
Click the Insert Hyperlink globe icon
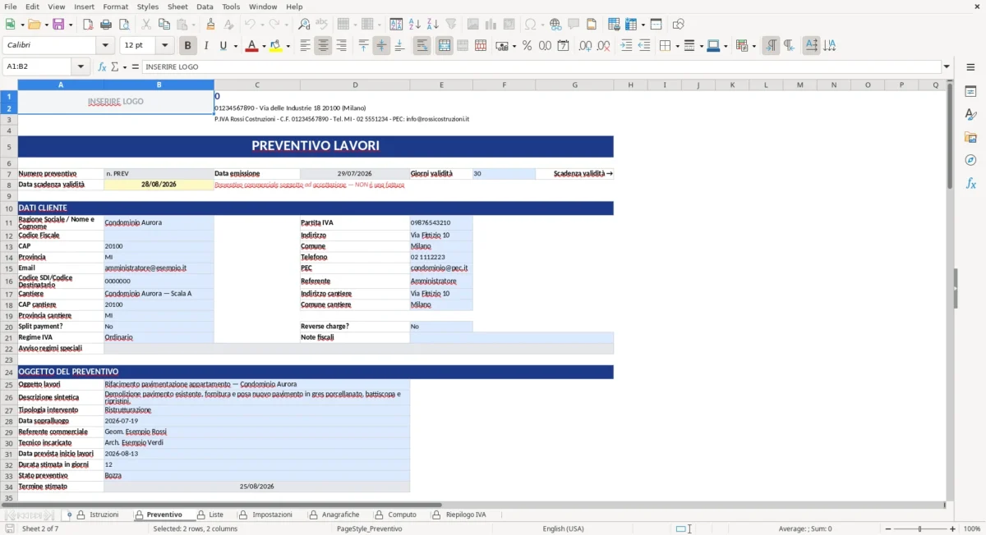coord(556,25)
